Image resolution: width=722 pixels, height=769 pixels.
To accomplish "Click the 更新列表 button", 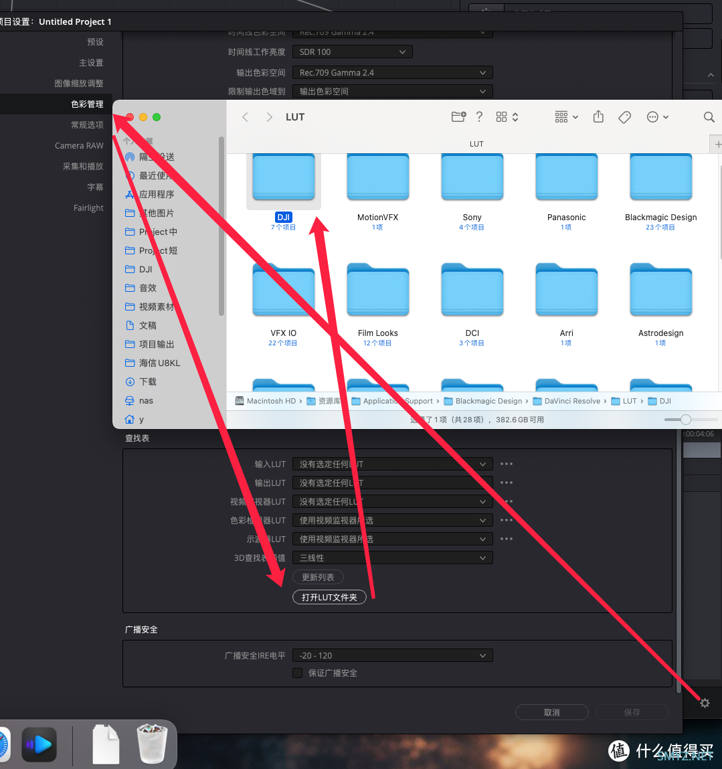I will tap(318, 577).
